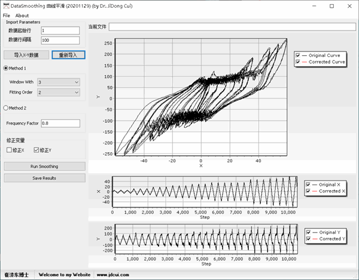Click the red Corrected Y line swatch
Screen dimensions: 359x280
(315, 239)
